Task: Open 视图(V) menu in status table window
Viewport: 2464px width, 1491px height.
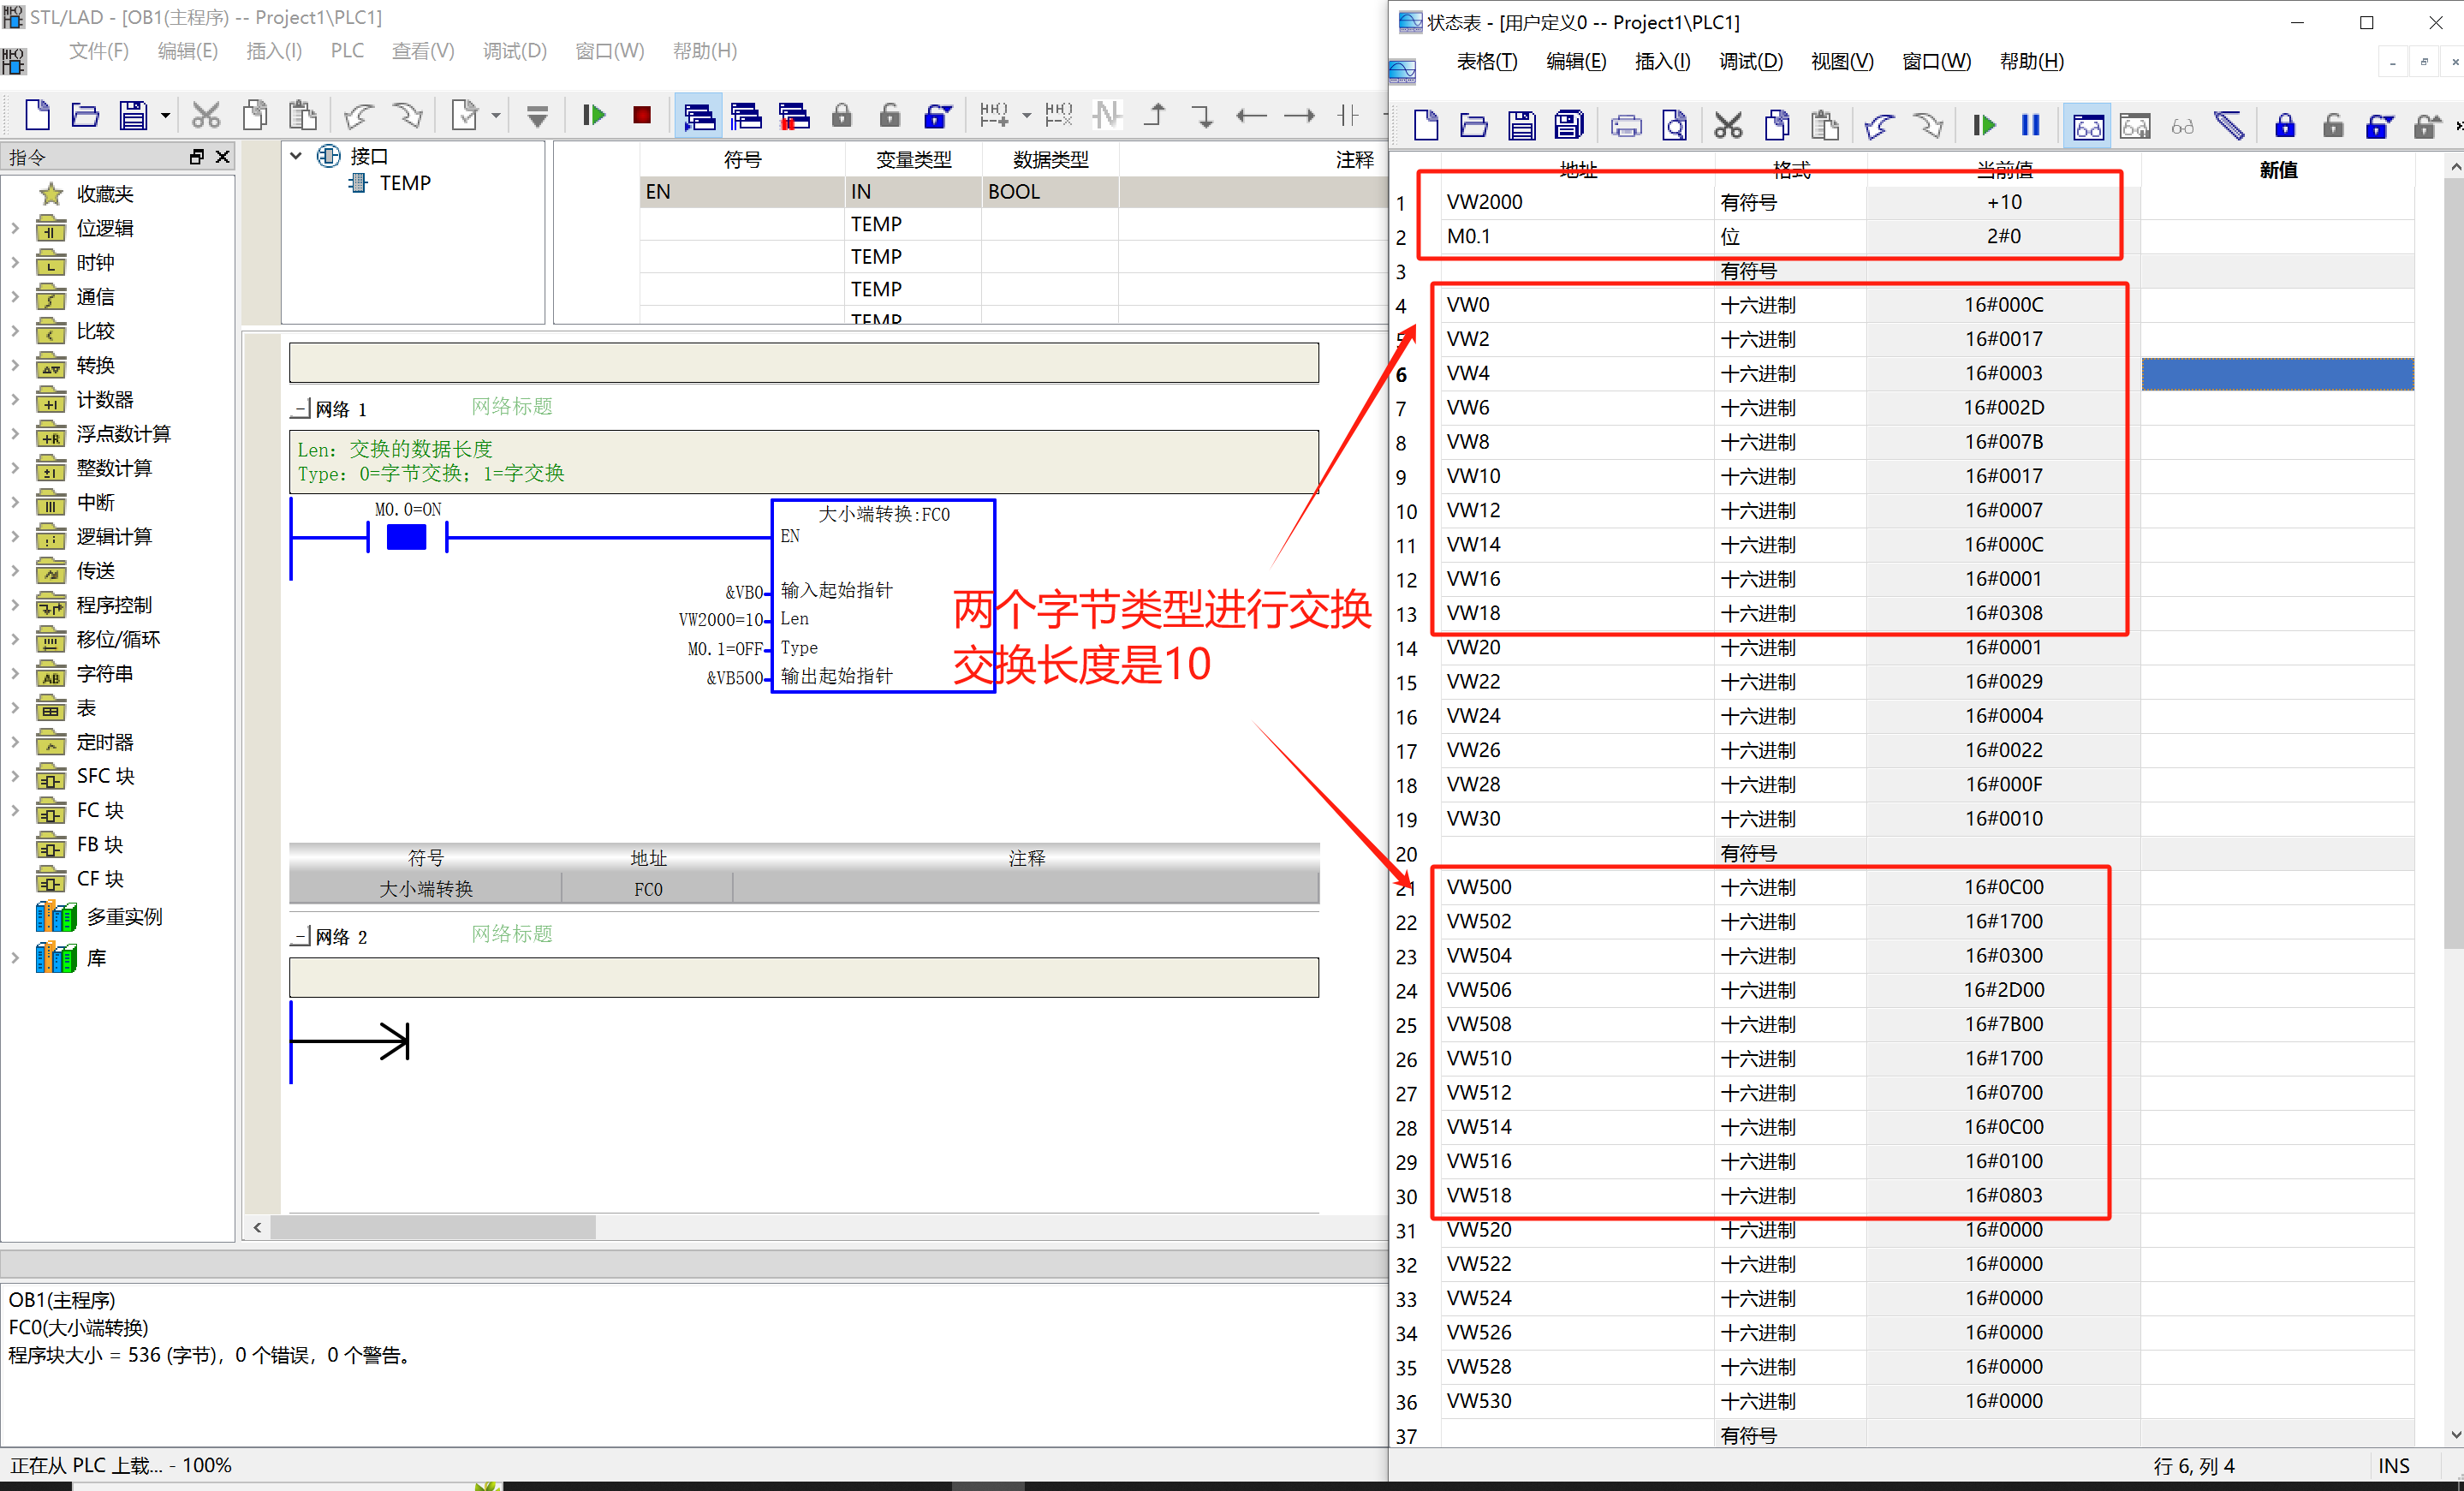Action: pos(1842,61)
